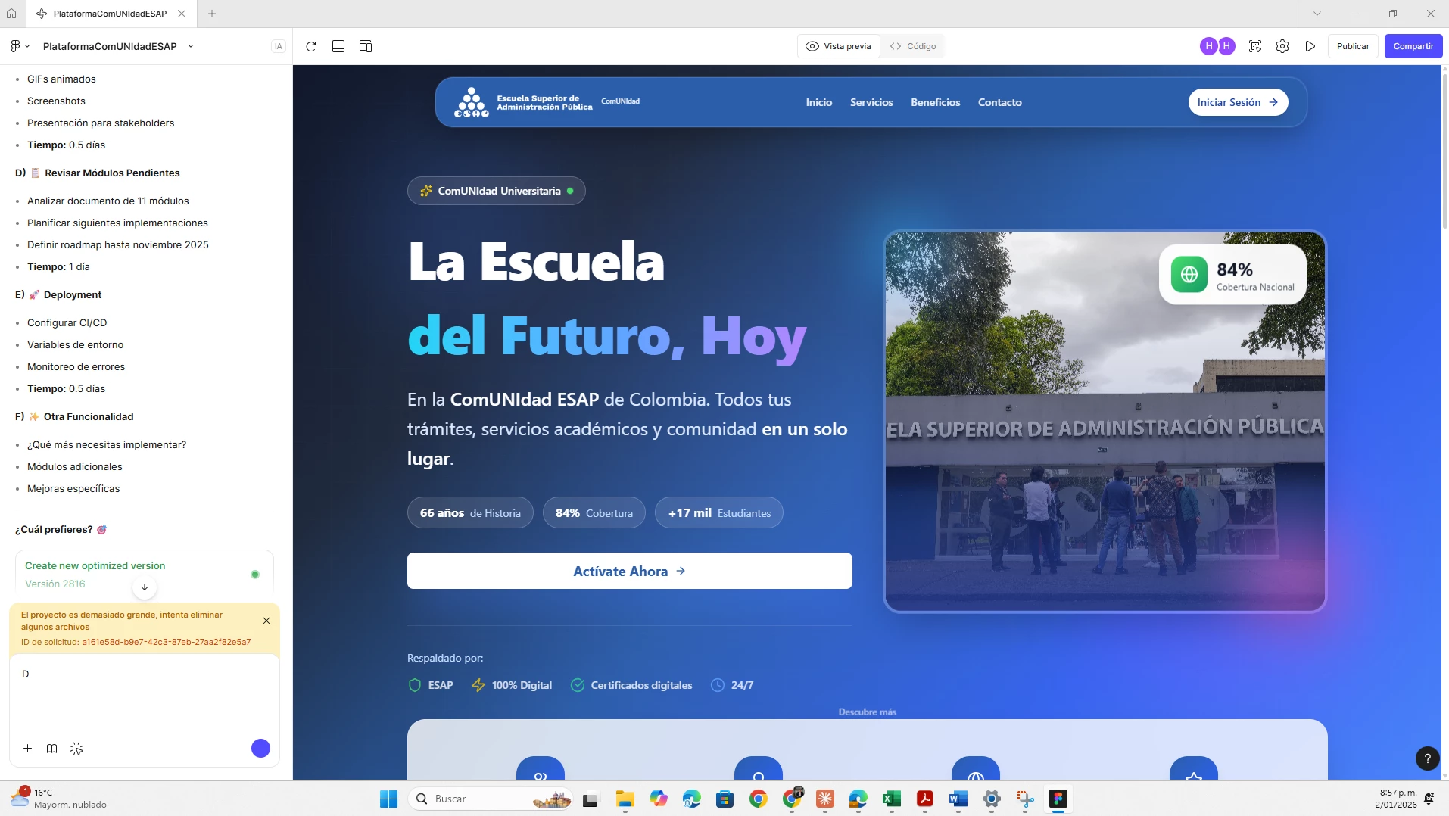Open the book library icon in chat
This screenshot has width=1449, height=816.
pos(51,749)
